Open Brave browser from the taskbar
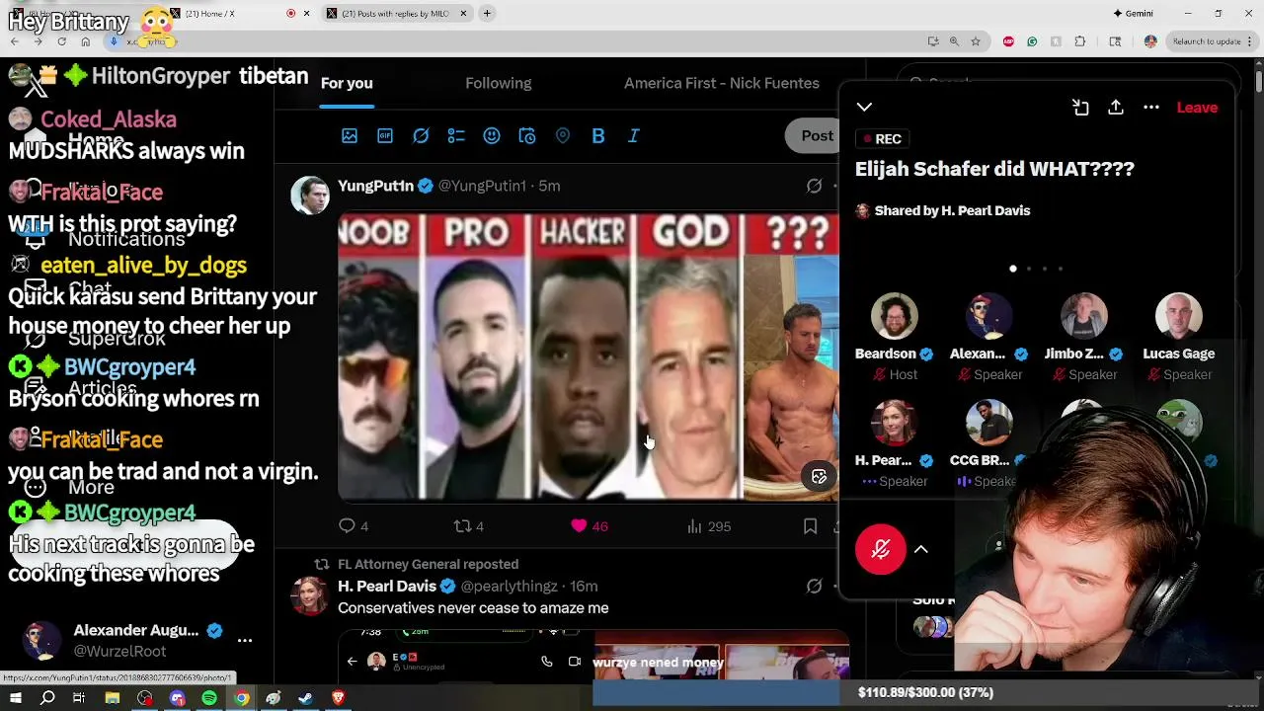Viewport: 1264px width, 711px height. [338, 698]
